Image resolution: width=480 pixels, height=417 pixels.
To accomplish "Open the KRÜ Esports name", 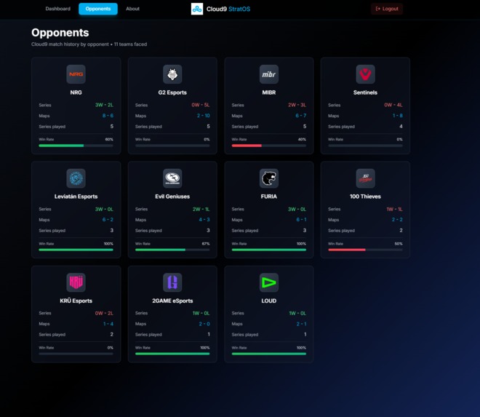I will click(76, 301).
